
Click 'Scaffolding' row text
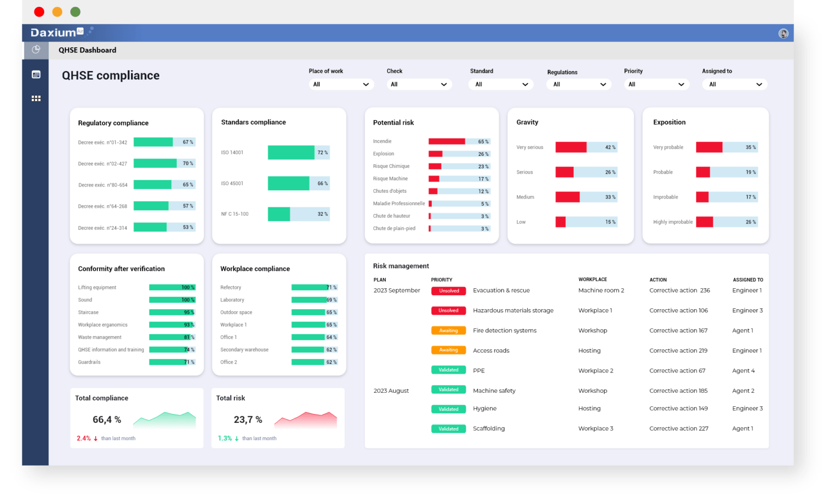489,429
